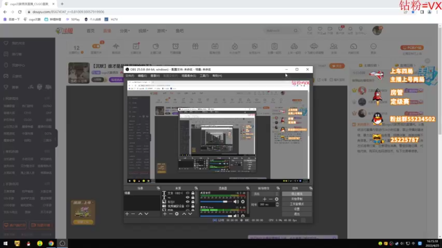This screenshot has width=442, height=248.
Task: Toggle lock on the first text source
Action: [x=193, y=193]
